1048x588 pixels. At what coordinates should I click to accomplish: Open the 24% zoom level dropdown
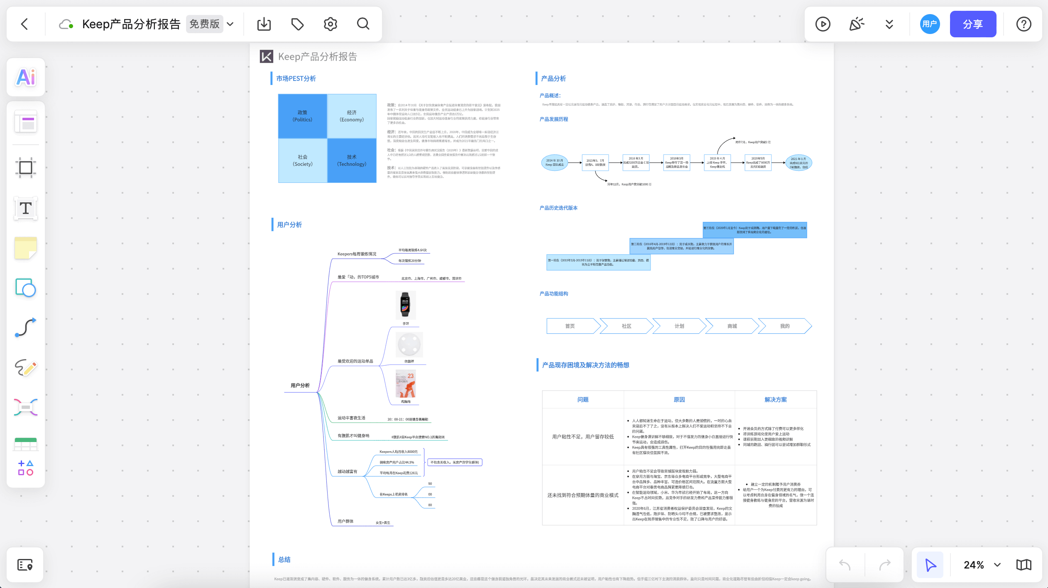[982, 565]
